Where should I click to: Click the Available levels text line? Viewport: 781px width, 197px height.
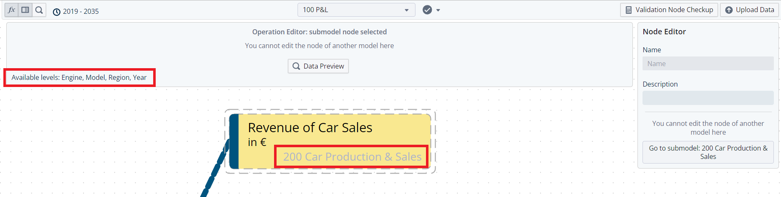pyautogui.click(x=79, y=77)
